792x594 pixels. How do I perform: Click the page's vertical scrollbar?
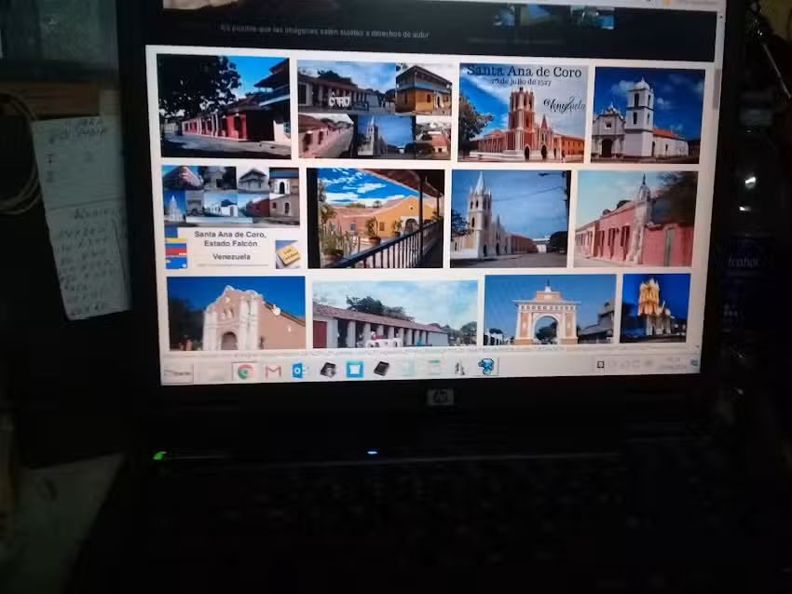tap(716, 93)
